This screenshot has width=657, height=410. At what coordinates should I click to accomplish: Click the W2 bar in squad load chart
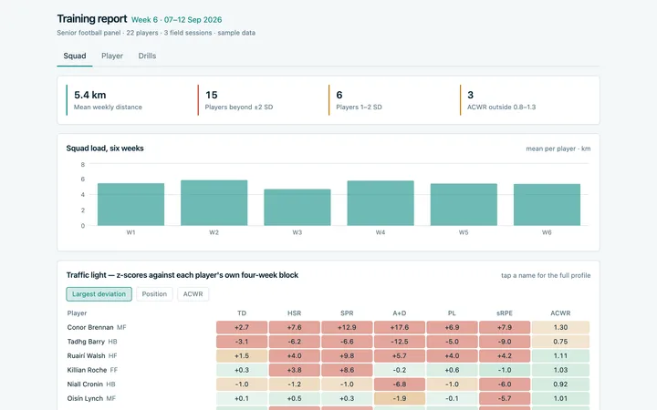coord(214,203)
